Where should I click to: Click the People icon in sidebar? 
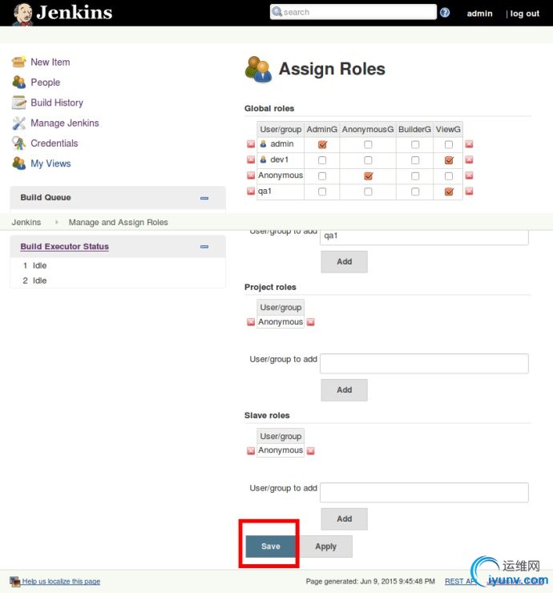point(19,82)
